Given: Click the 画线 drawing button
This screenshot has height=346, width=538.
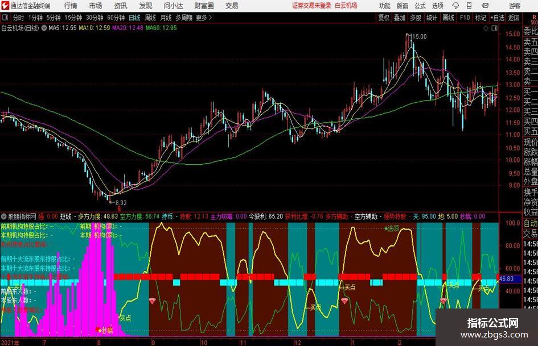Looking at the screenshot, I should coord(448,18).
